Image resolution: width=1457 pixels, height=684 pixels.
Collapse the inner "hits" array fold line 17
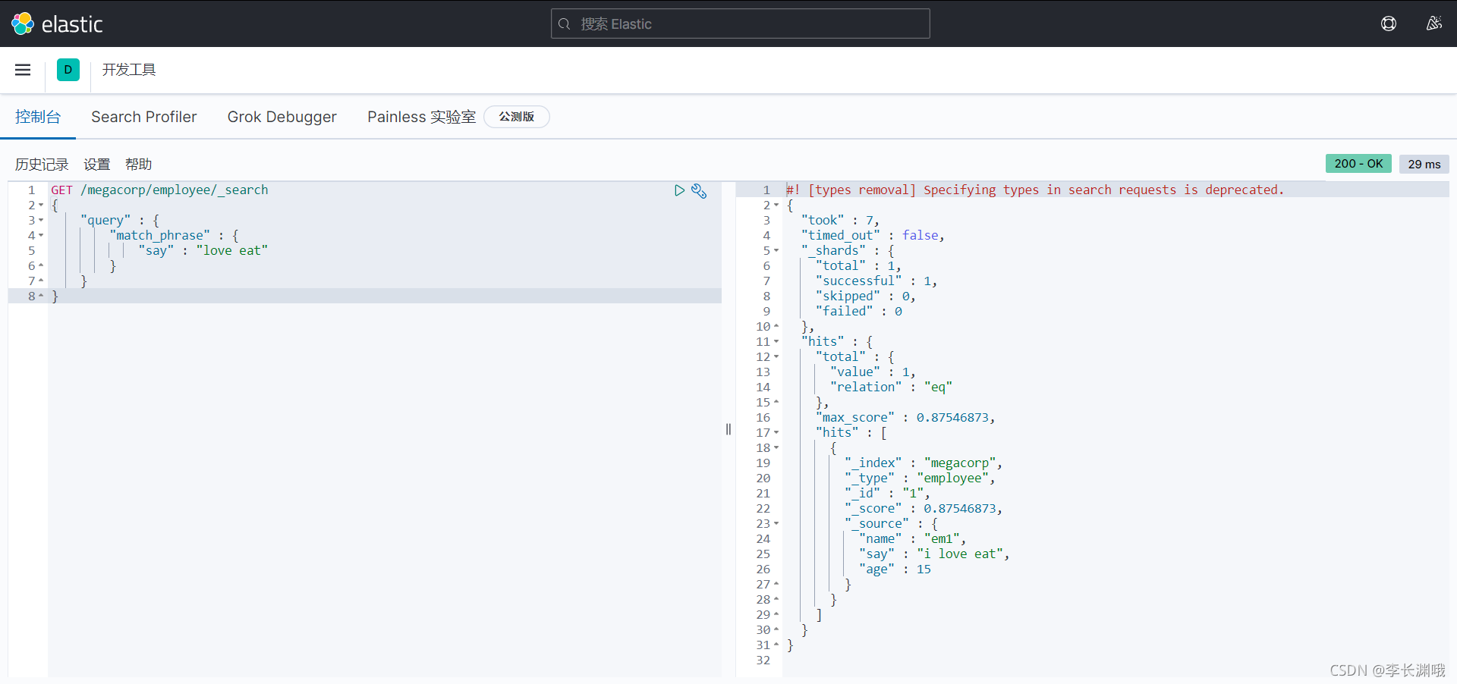[776, 433]
